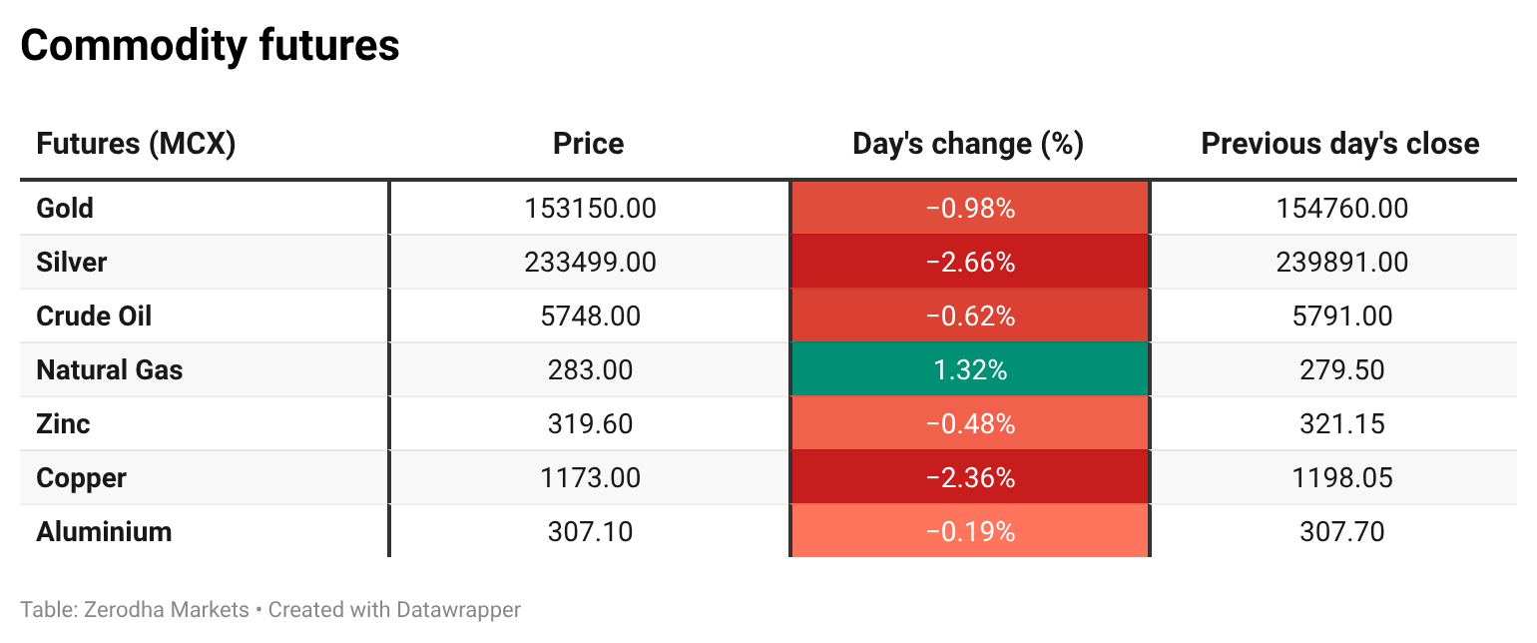Screen dimensions: 1537x643
Task: Click Crude Oil's price 5748.00
Action: point(590,317)
